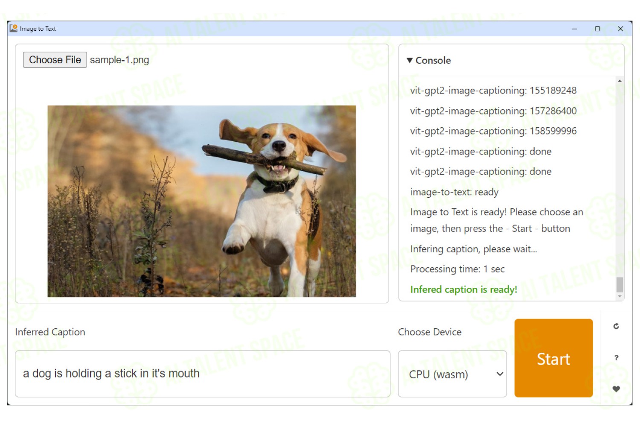
Task: Click 'Infering caption, please wait...' line
Action: (x=474, y=249)
